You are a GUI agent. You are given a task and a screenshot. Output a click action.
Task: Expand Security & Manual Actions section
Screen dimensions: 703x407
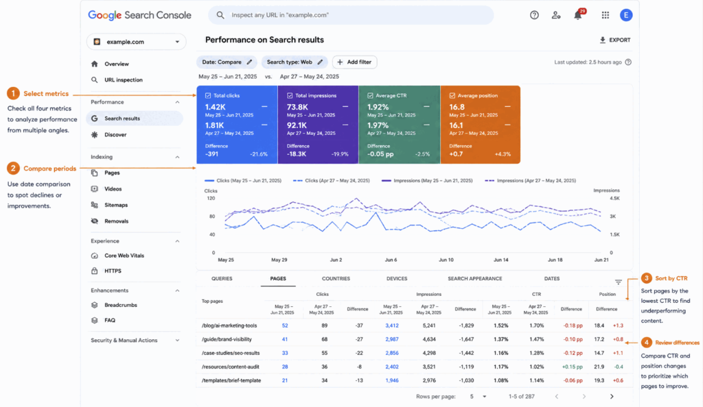click(x=177, y=341)
